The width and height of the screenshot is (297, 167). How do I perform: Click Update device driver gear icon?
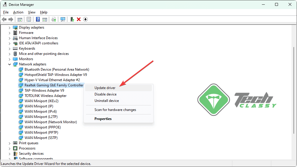[x=54, y=19]
